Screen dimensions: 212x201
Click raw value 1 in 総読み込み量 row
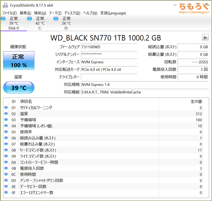tap(201, 138)
